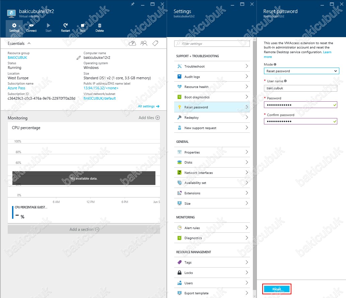Click the Extensions icon
346x298 pixels.
click(x=180, y=193)
